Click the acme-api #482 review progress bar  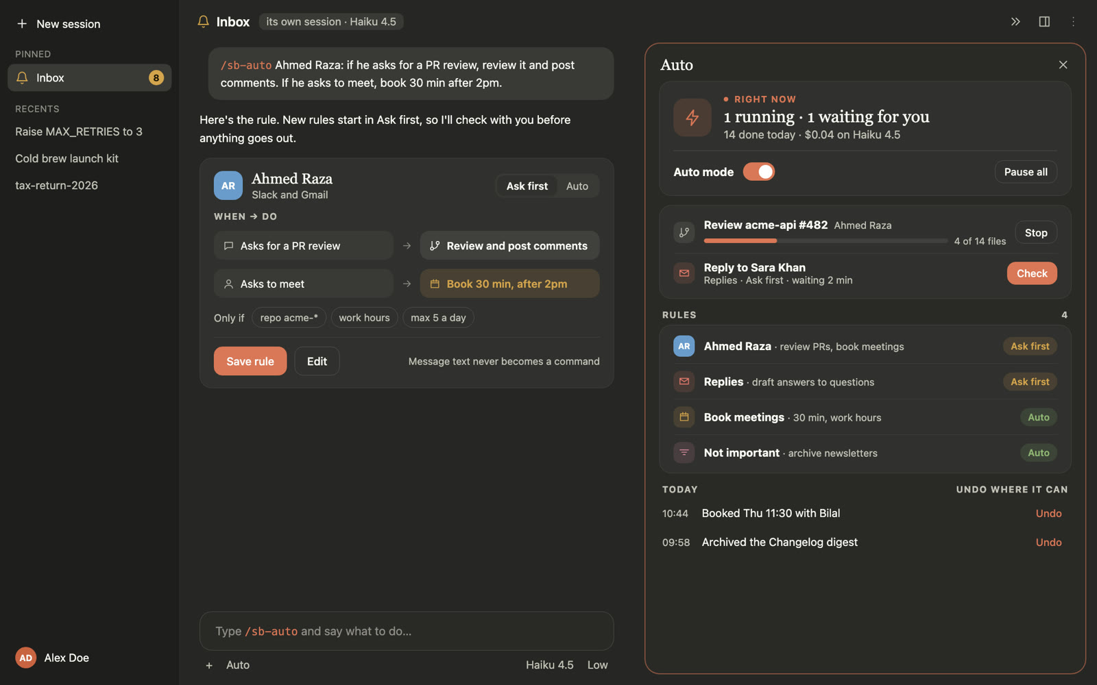coord(825,241)
